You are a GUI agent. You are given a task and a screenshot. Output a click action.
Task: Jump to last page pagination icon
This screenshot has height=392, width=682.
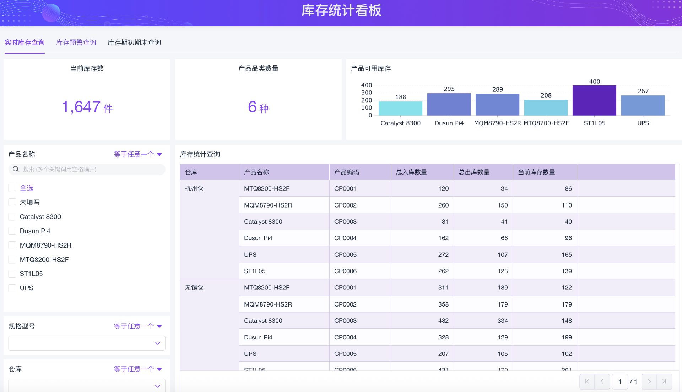point(664,381)
